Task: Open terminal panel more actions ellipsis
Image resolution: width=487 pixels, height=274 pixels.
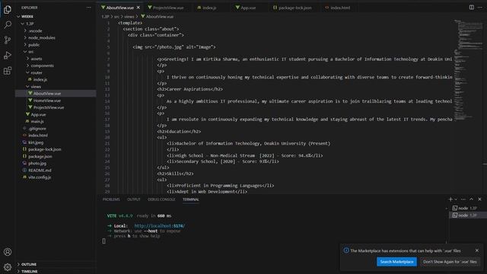Action: 463,199
